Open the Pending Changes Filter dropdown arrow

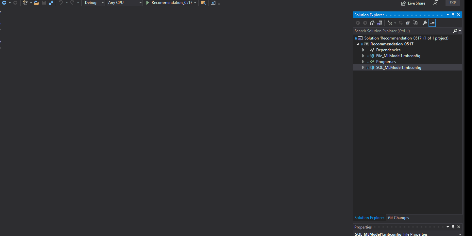[395, 23]
